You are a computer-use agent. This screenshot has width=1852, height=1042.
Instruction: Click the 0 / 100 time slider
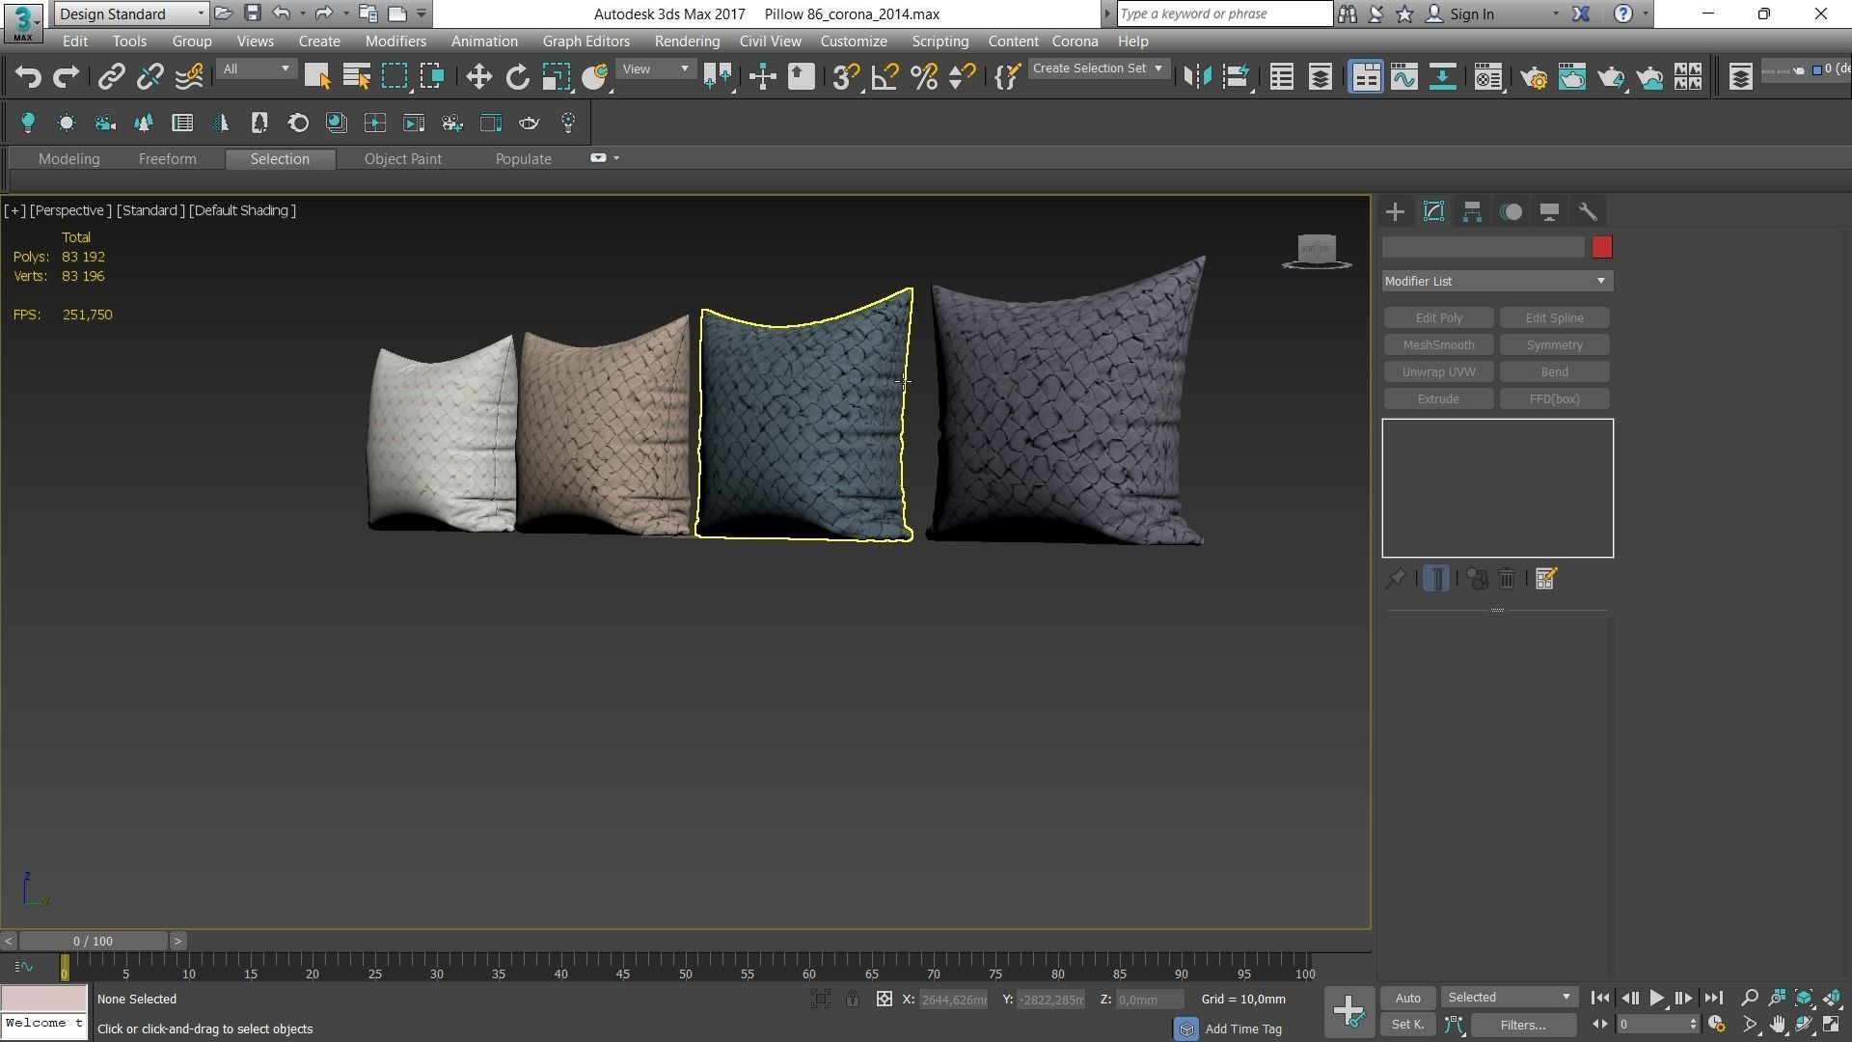pos(93,941)
